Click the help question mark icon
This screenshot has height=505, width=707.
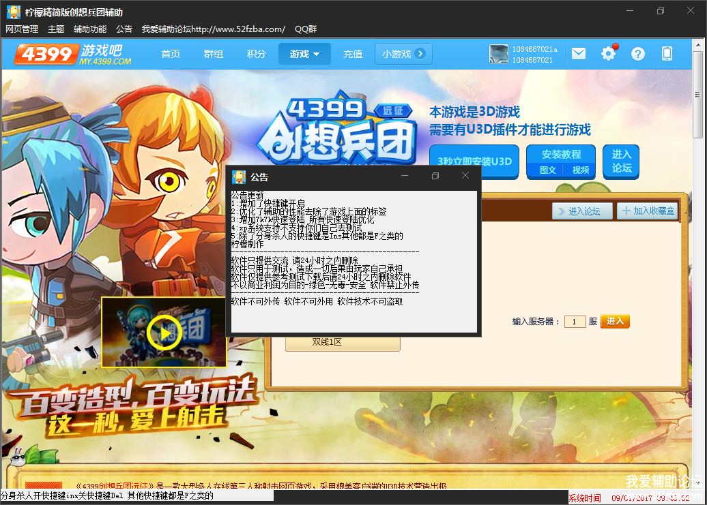coord(637,54)
